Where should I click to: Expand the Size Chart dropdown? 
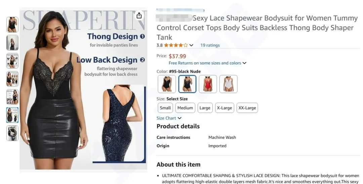click(x=169, y=118)
